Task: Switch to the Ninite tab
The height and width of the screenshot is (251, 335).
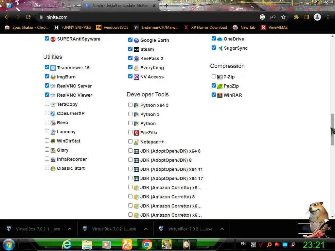Action: click(x=120, y=6)
